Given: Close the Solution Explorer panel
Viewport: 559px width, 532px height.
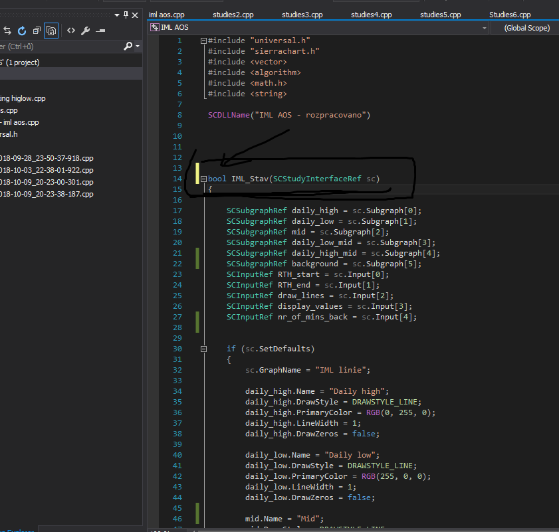Looking at the screenshot, I should click(136, 15).
